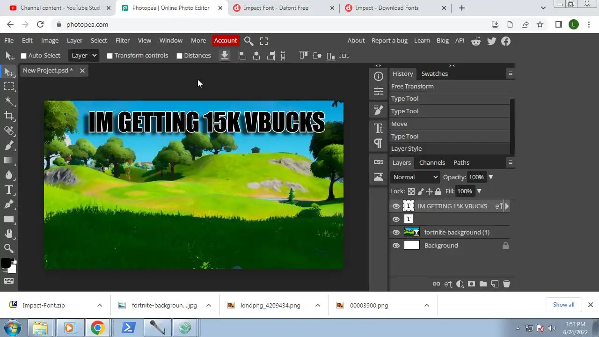Select the Brush tool
The height and width of the screenshot is (337, 599).
(x=9, y=146)
